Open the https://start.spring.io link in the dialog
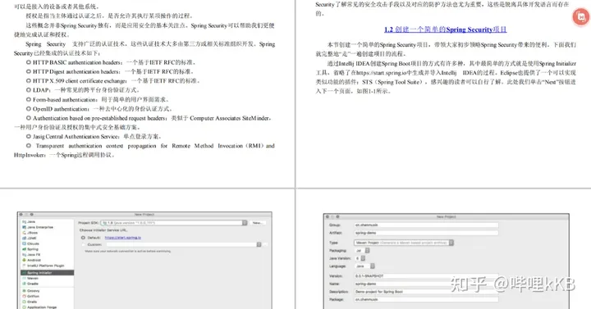 123,238
